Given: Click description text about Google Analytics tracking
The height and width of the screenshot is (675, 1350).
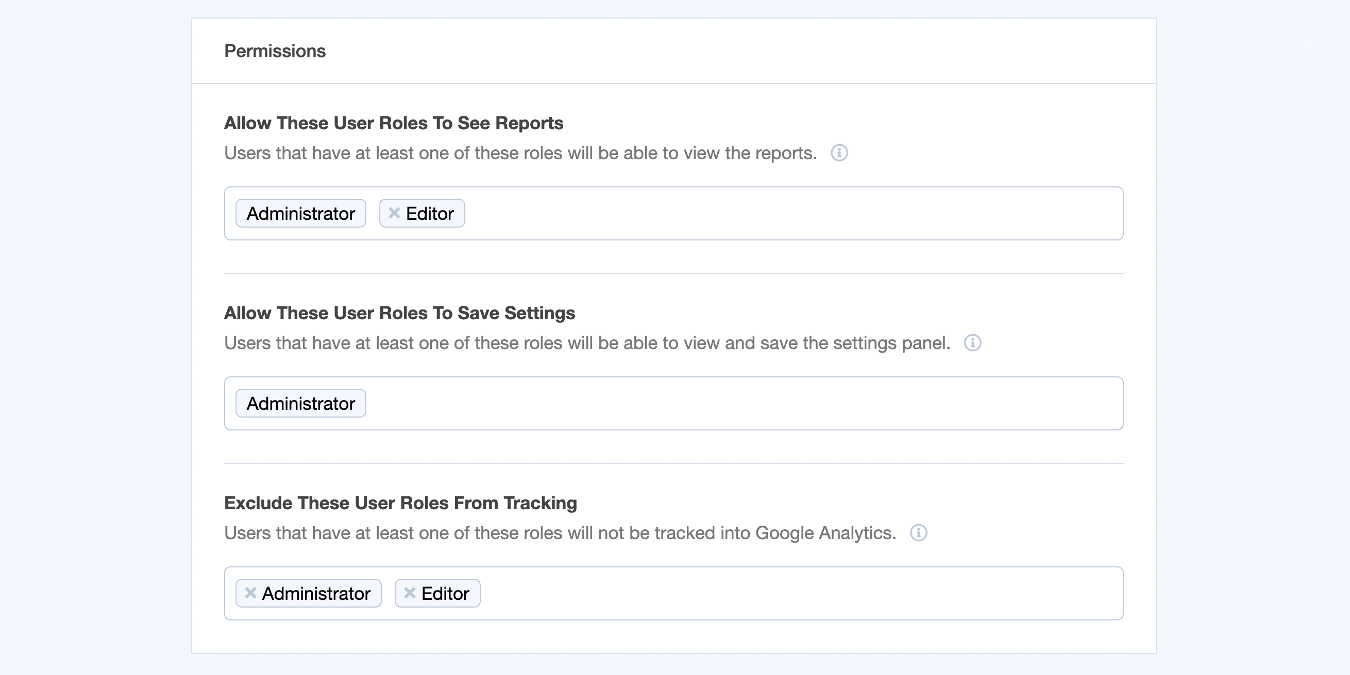Looking at the screenshot, I should 560,533.
